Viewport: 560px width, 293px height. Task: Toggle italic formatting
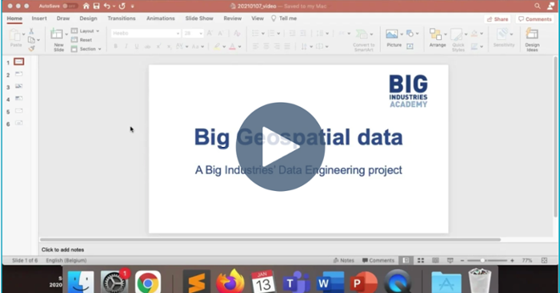126,46
